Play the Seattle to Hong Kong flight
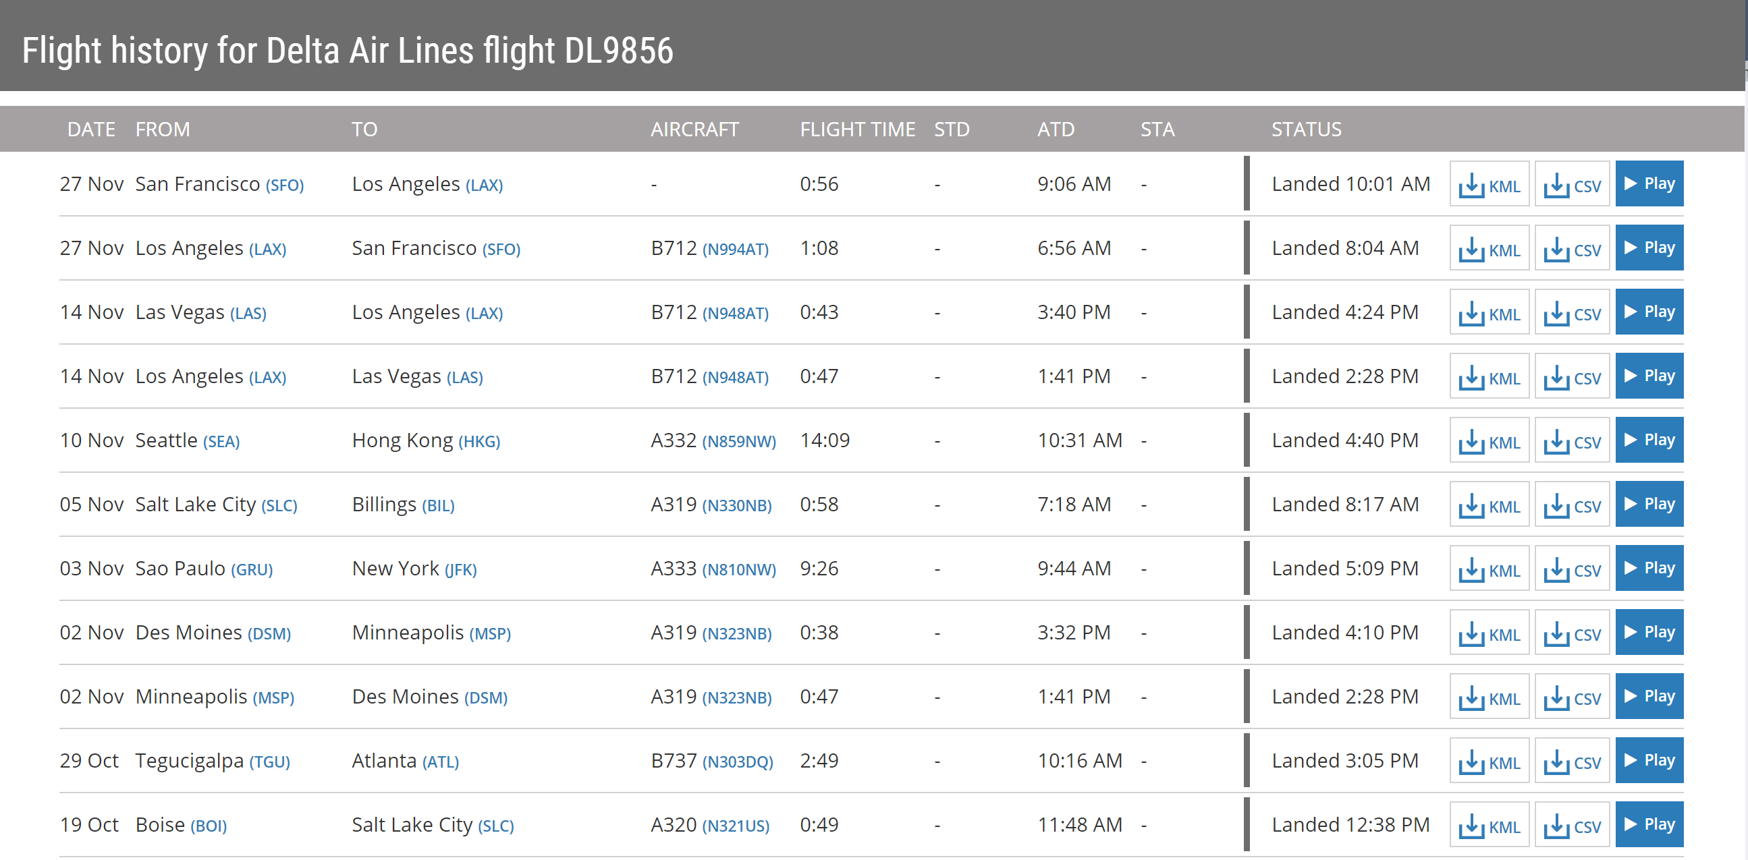1748x860 pixels. point(1648,440)
